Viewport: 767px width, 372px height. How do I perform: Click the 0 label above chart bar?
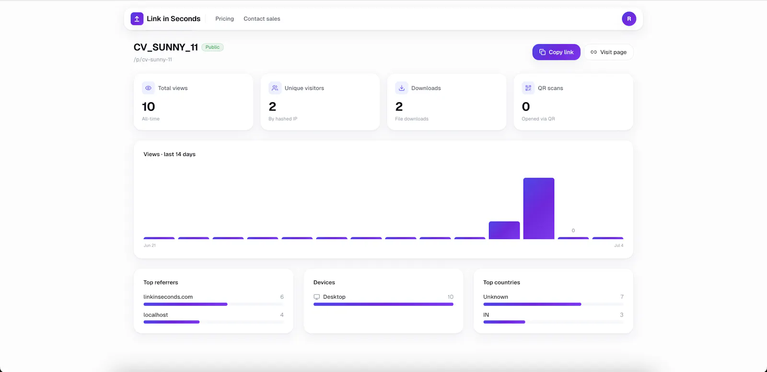point(573,230)
